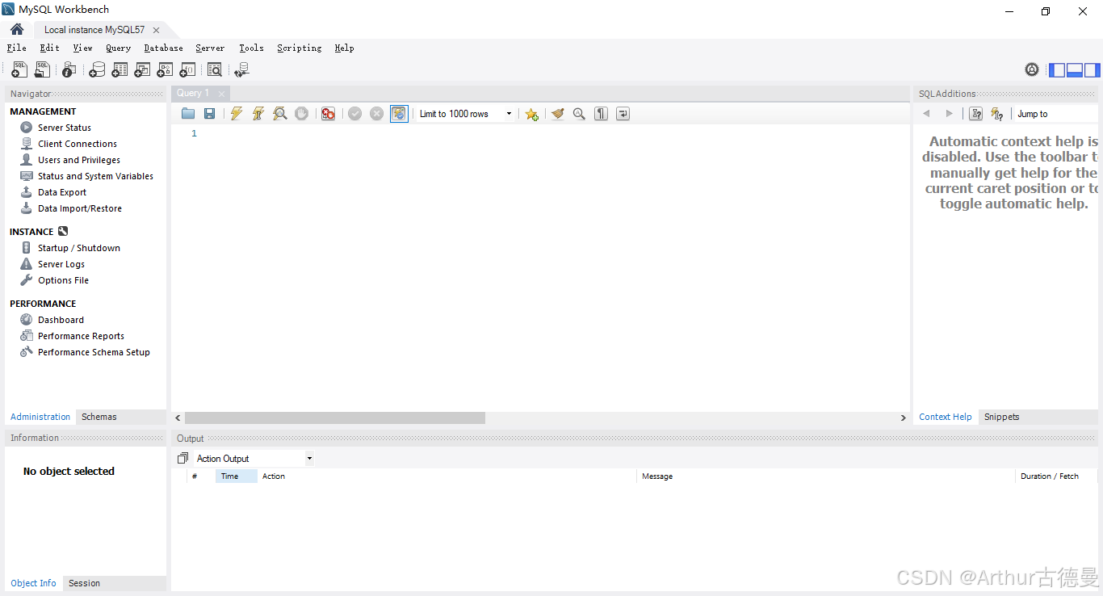Open Data Export
The width and height of the screenshot is (1103, 596).
[61, 192]
